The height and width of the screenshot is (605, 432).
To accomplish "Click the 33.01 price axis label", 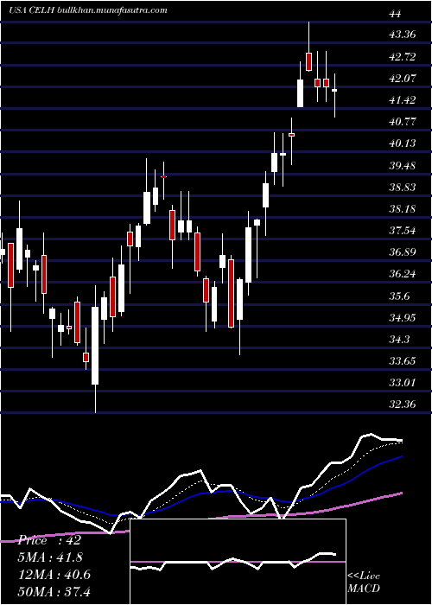I will (x=403, y=383).
